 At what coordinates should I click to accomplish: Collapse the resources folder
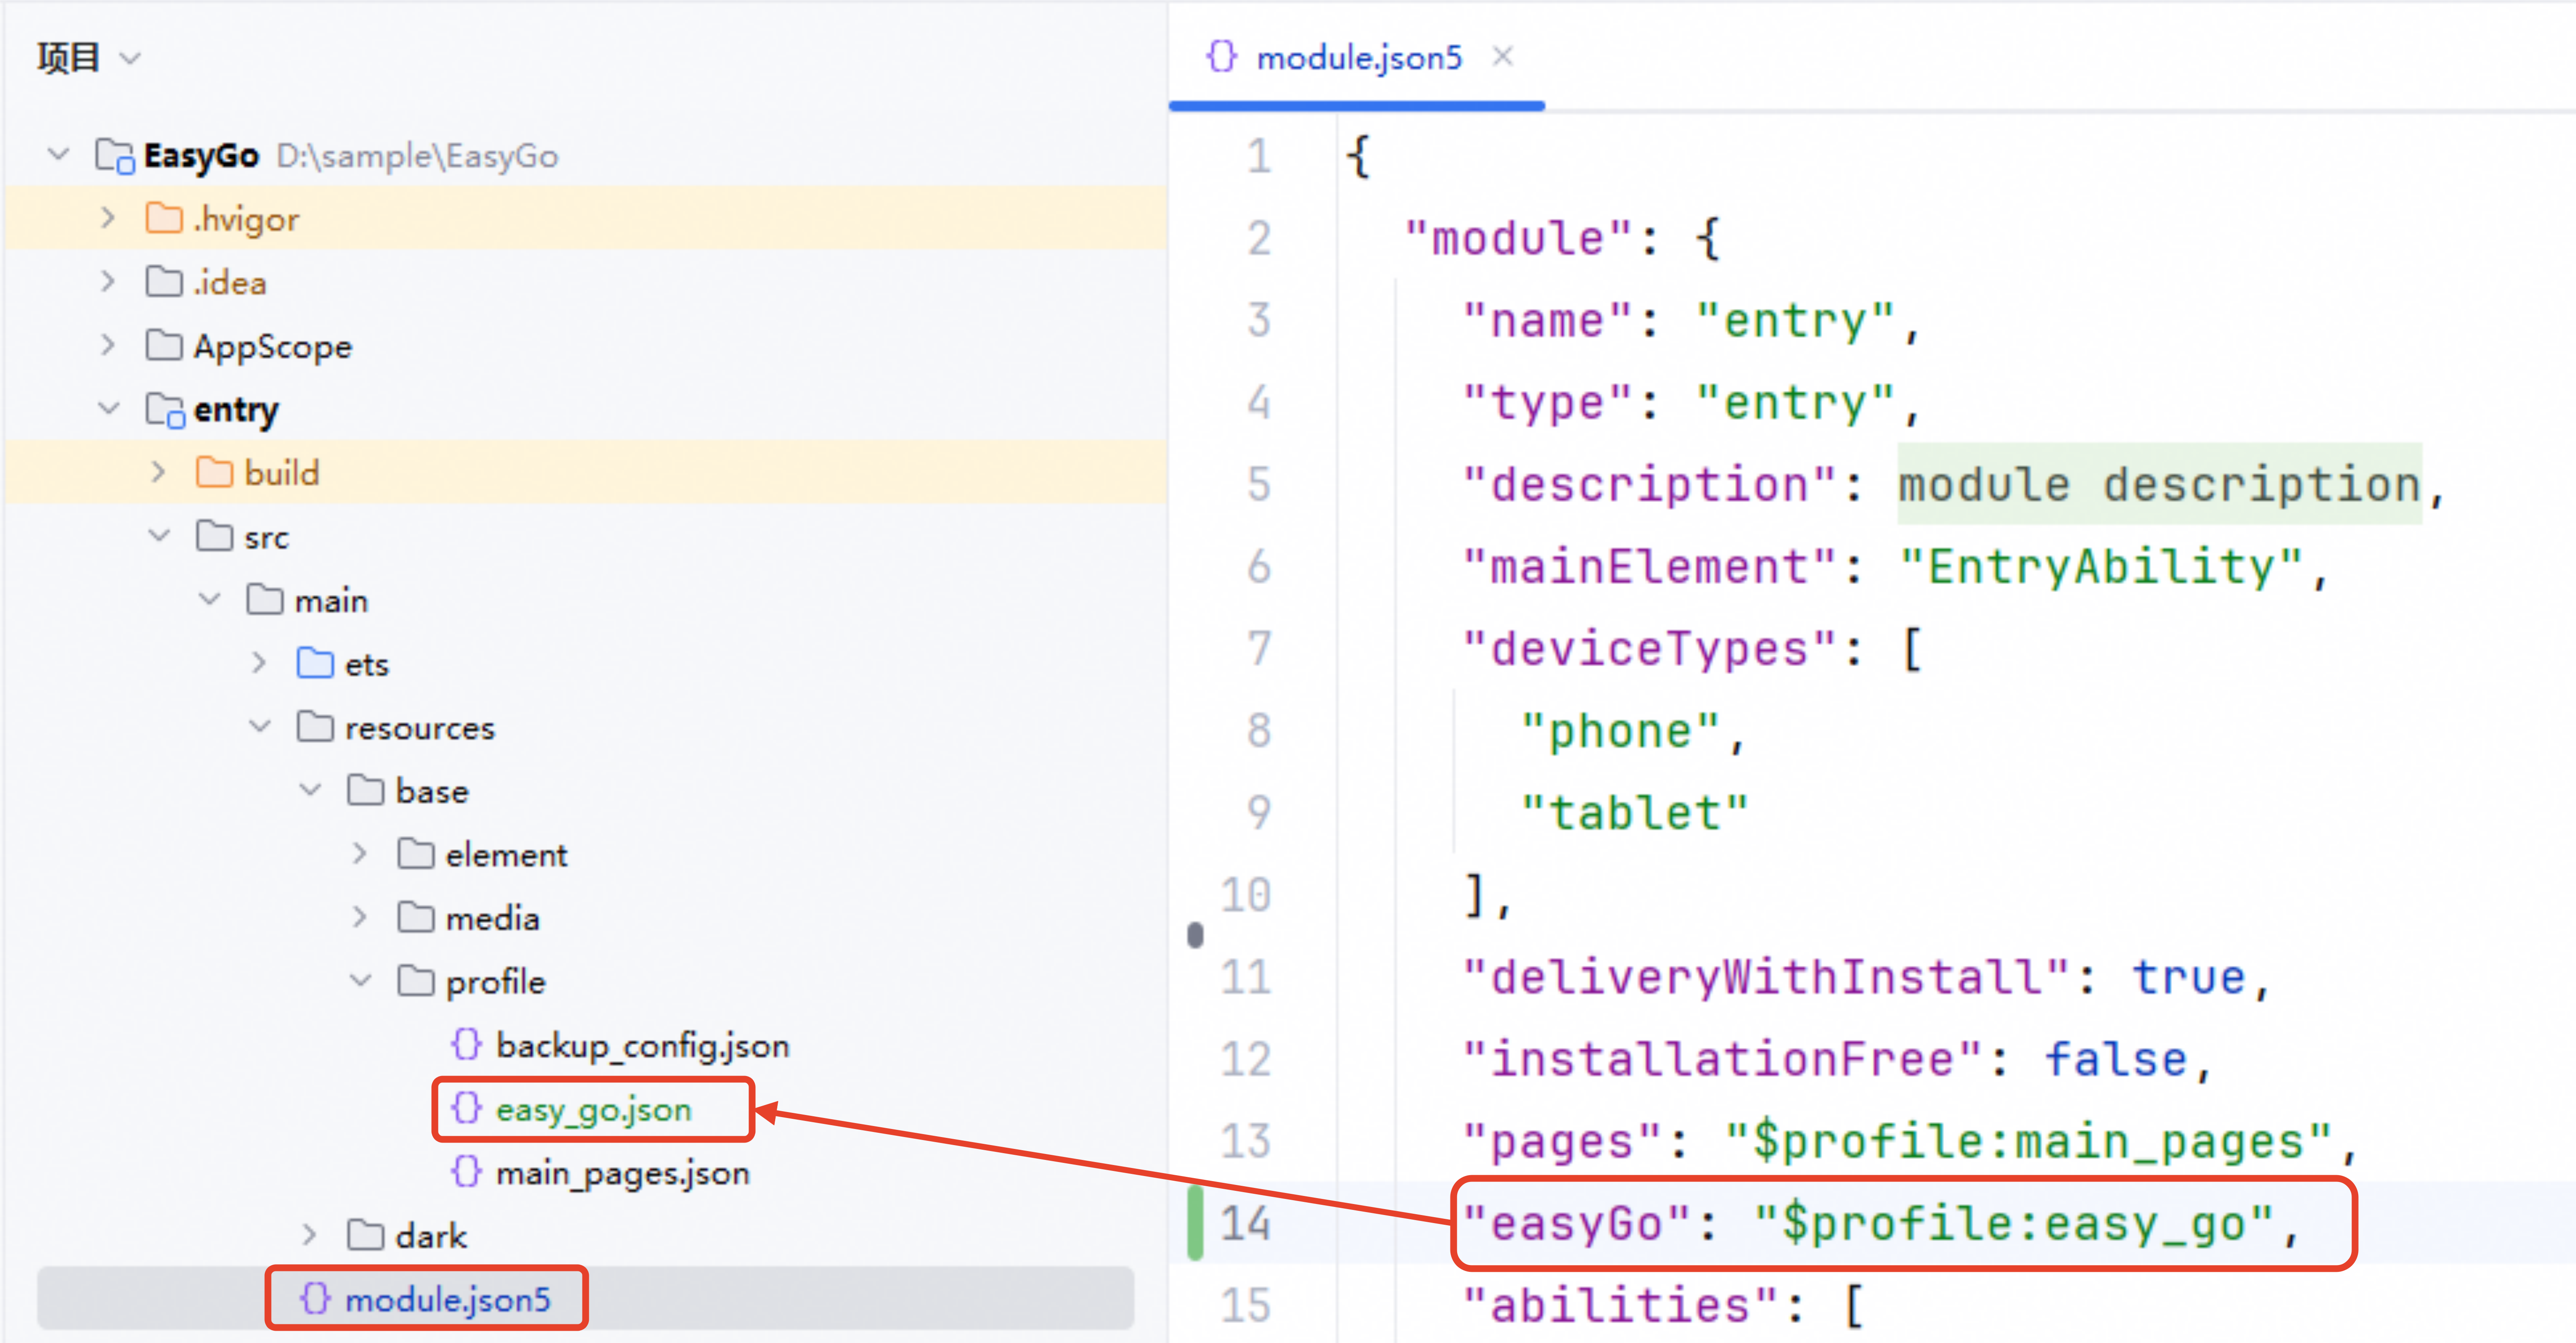(x=260, y=726)
